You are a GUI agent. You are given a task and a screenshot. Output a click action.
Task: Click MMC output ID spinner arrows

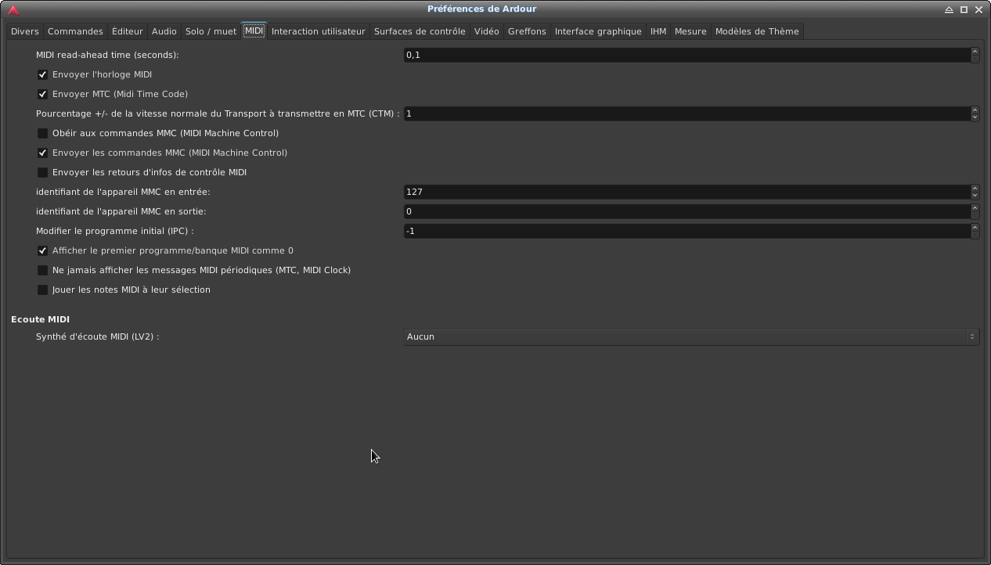point(975,211)
